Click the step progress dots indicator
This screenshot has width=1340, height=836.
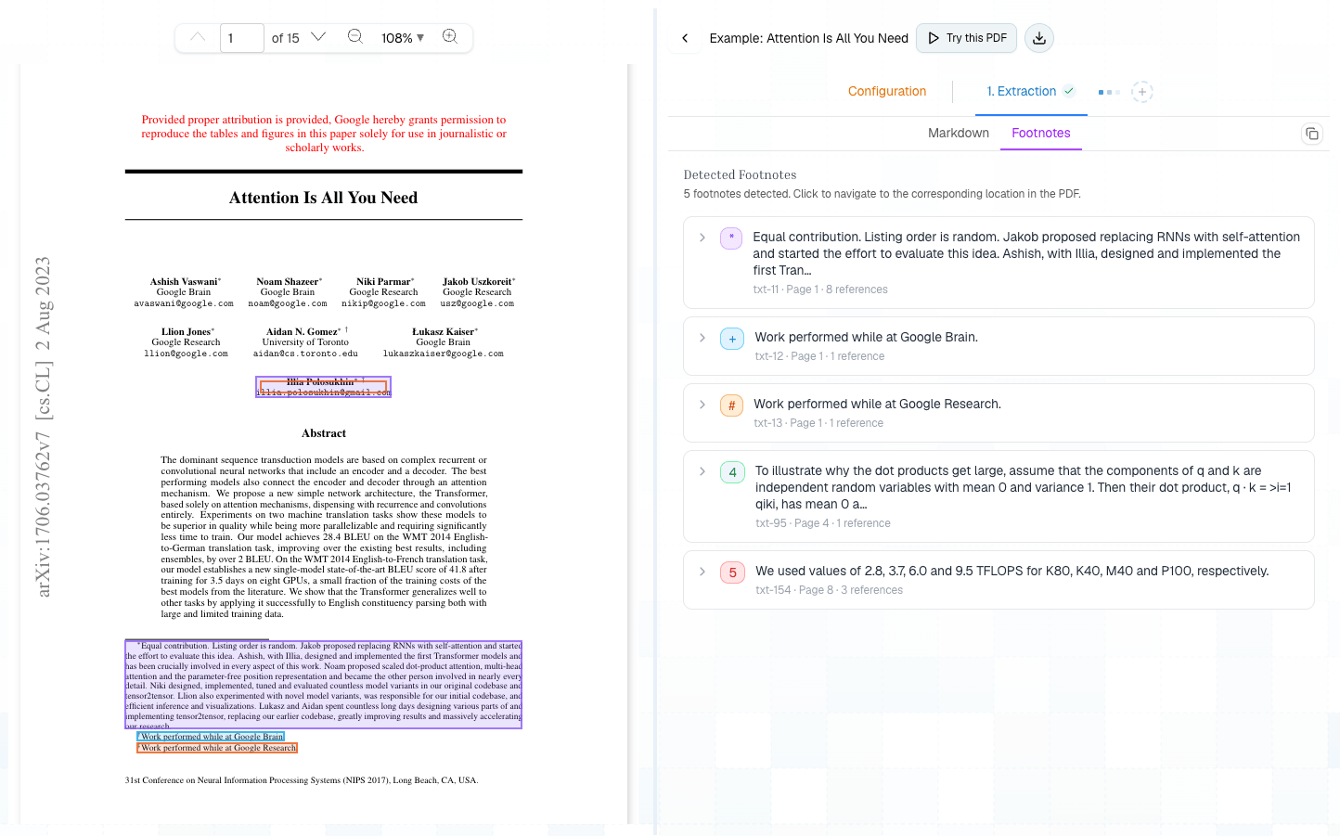click(1109, 92)
